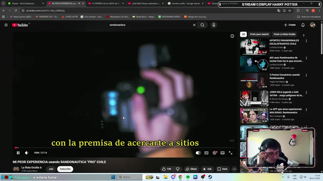Open La Ruta Oculta channel avatar
Screen dimensions: 323x181
tap(16, 169)
